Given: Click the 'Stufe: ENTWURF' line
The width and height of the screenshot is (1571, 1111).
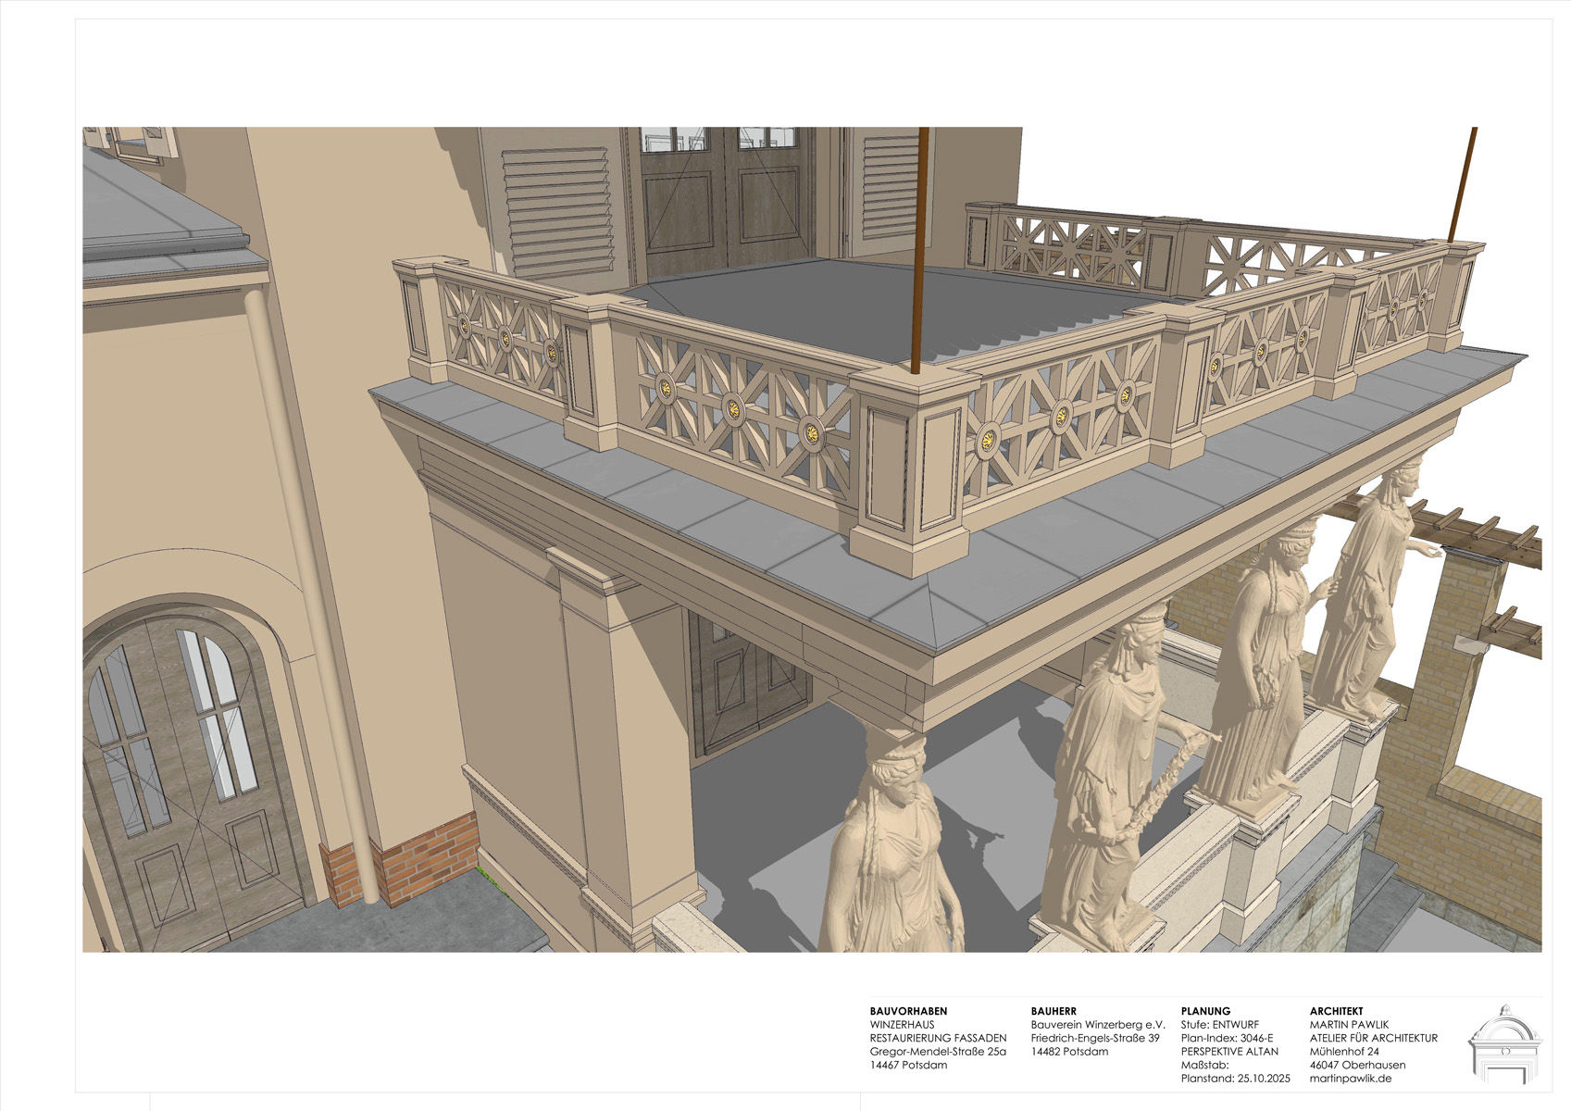Looking at the screenshot, I should pyautogui.click(x=1219, y=1025).
